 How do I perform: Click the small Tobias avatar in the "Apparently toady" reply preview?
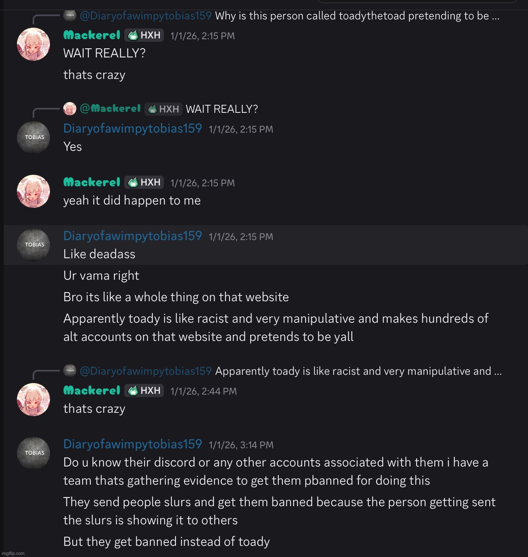(70, 371)
